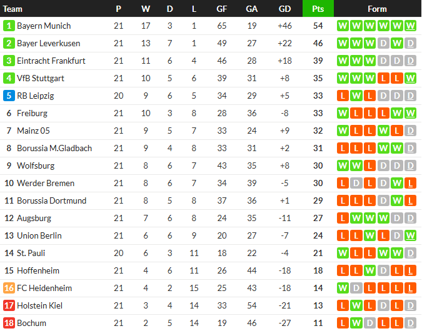Screen dimensions: 422x331
Task: Open St. Pauli team page
Action: pyautogui.click(x=31, y=254)
